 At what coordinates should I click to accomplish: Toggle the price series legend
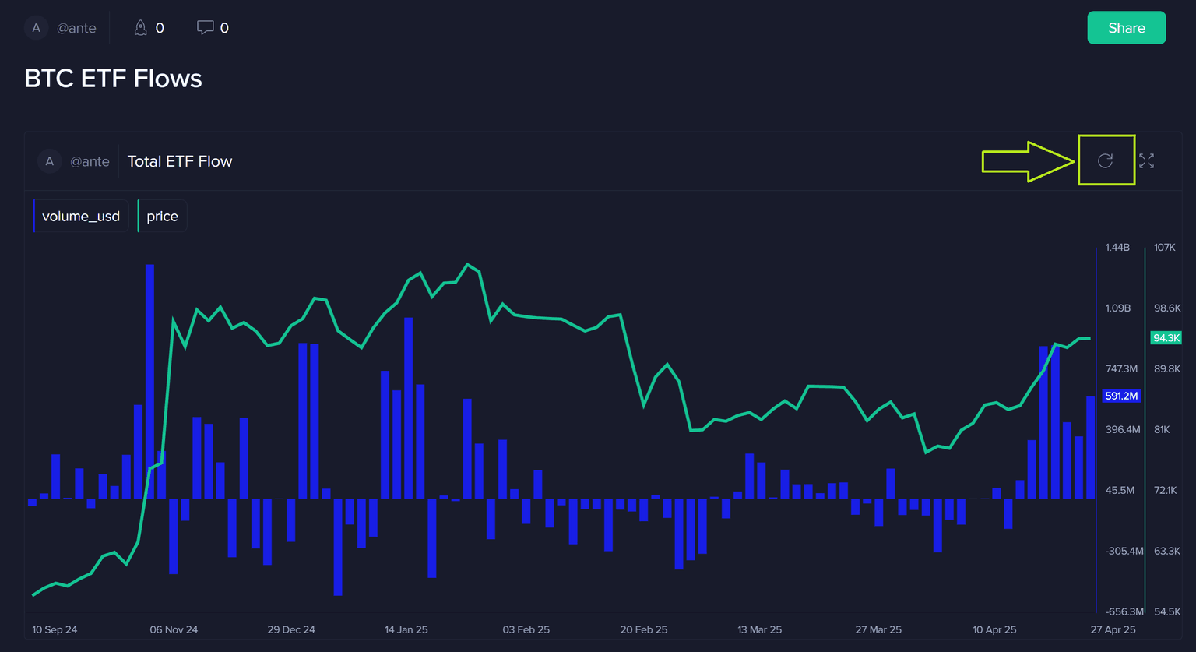[x=162, y=217]
